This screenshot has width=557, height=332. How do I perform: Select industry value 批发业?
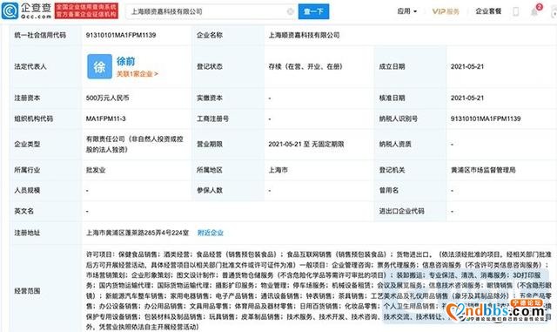pyautogui.click(x=96, y=170)
